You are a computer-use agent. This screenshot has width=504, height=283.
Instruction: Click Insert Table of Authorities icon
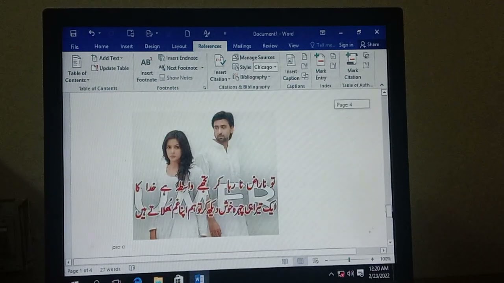(366, 55)
